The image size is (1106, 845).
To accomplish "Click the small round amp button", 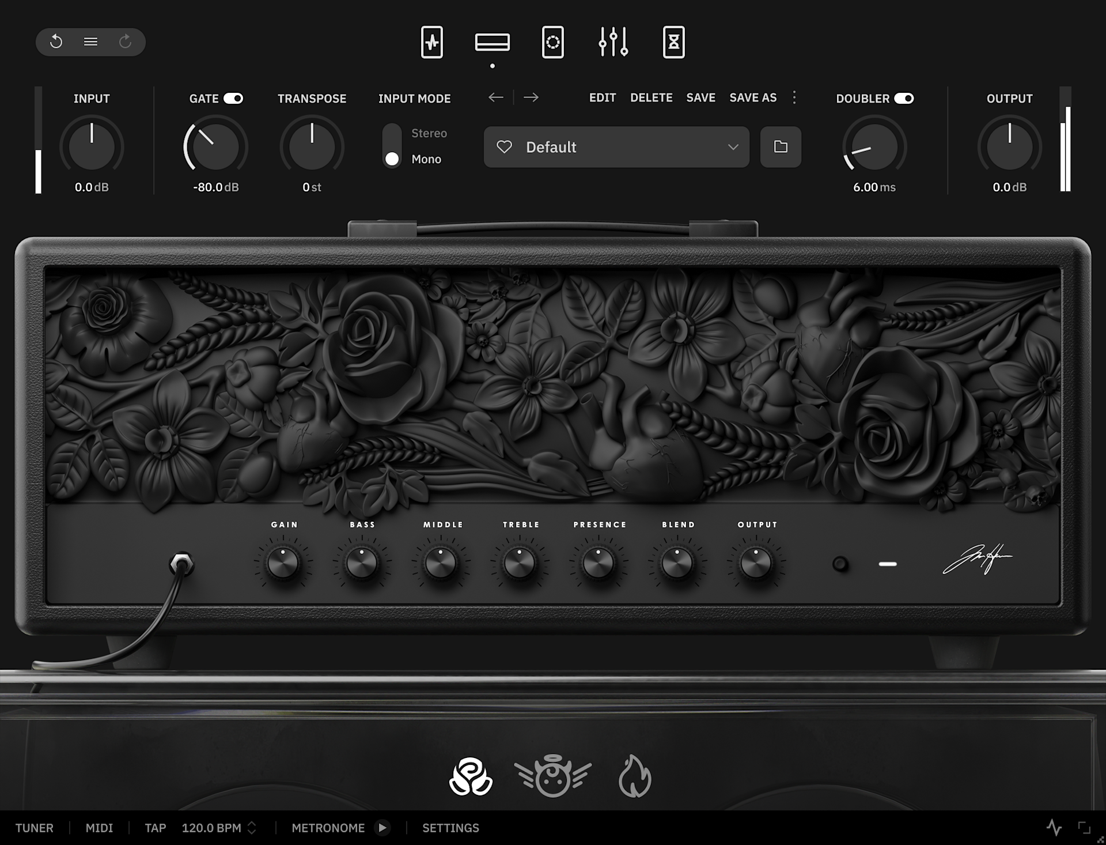I will coord(840,564).
